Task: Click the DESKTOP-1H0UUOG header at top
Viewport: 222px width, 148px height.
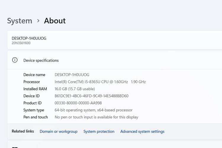Action: (29, 38)
